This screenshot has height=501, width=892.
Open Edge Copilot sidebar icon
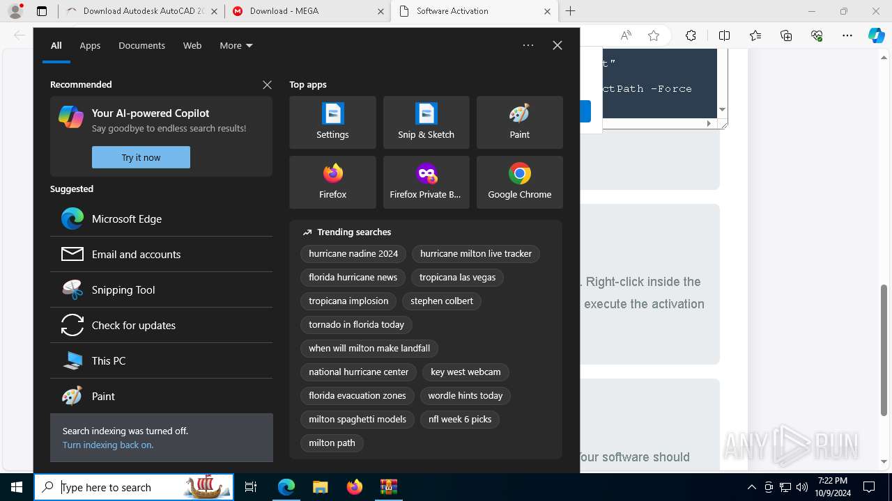[x=876, y=35]
